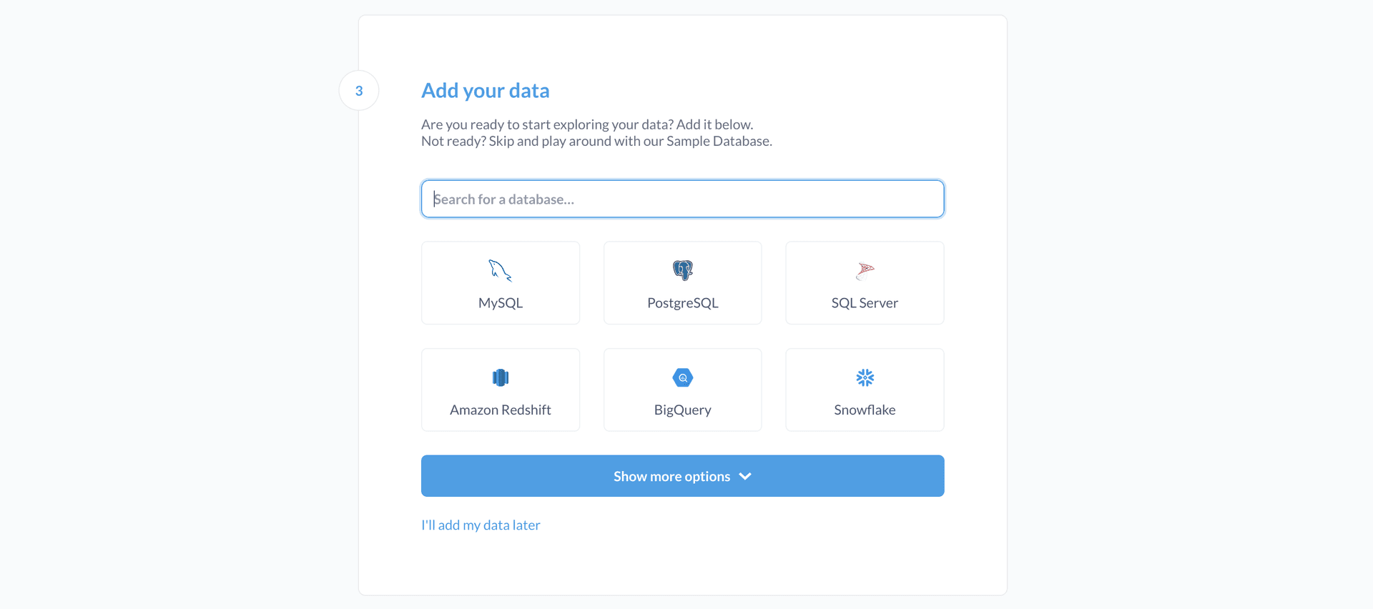Click the MySQL dolphin icon
The image size is (1373, 609).
[500, 270]
